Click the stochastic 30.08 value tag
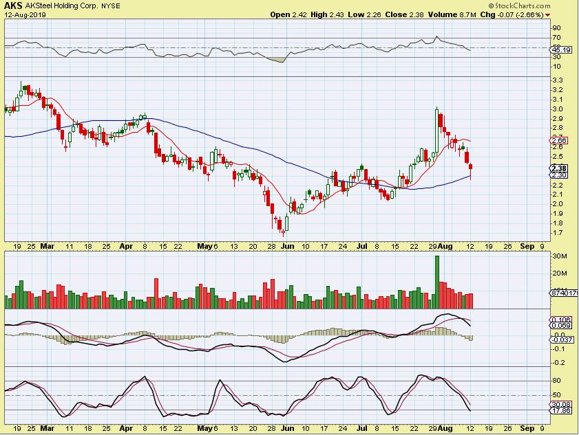 coord(562,404)
